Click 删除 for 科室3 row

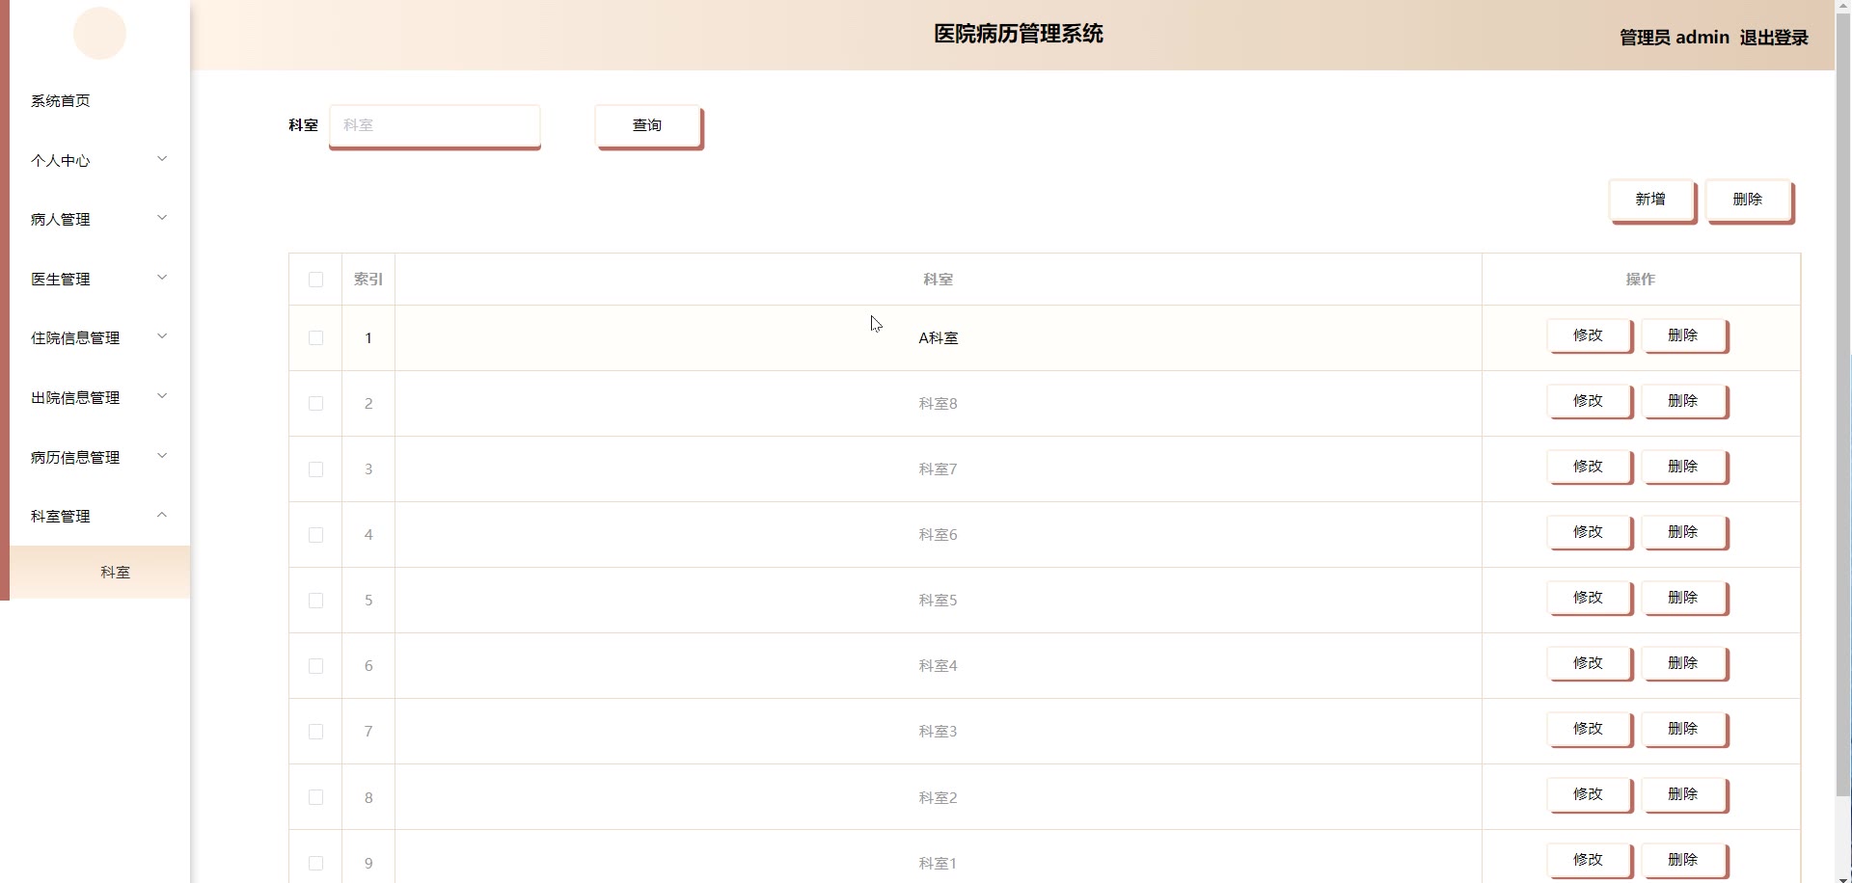coord(1684,729)
